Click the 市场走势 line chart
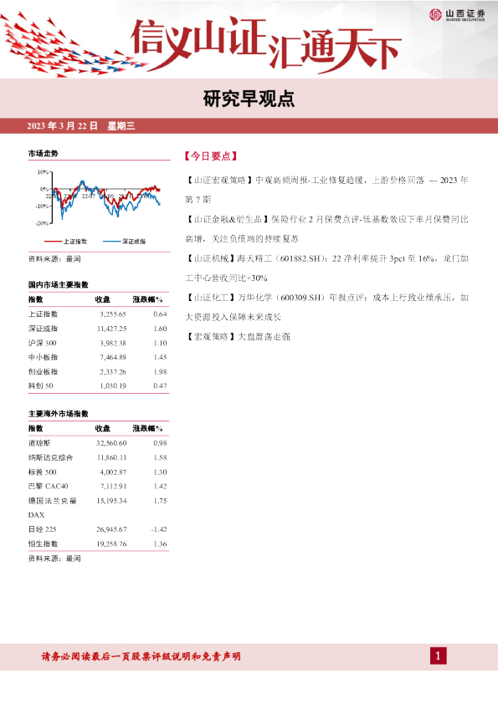Viewport: 498px width, 704px height. tap(99, 197)
